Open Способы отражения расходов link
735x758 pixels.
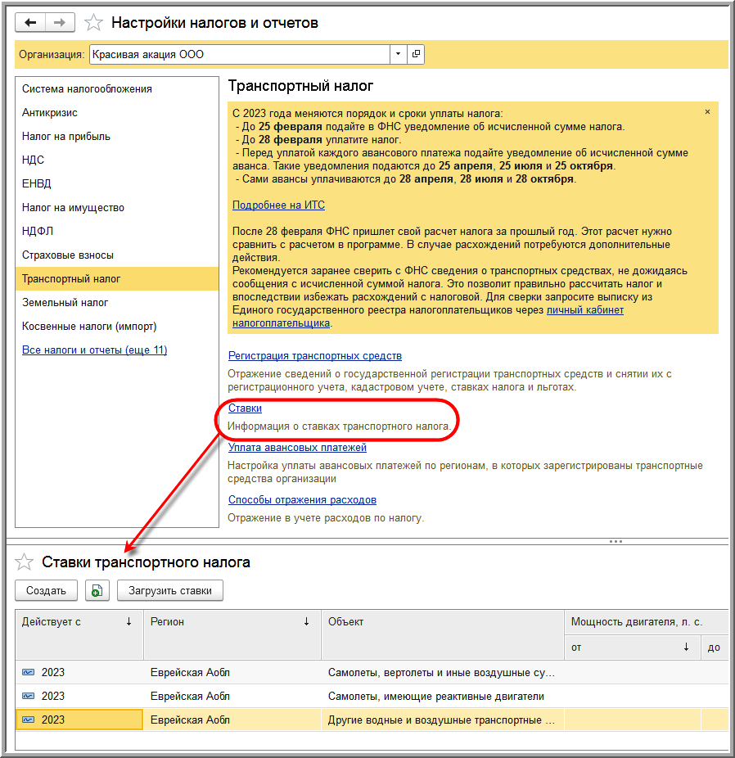click(x=302, y=500)
